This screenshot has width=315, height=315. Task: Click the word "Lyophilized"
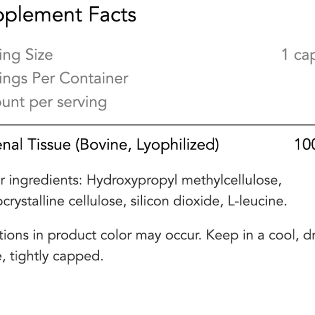pyautogui.click(x=177, y=144)
